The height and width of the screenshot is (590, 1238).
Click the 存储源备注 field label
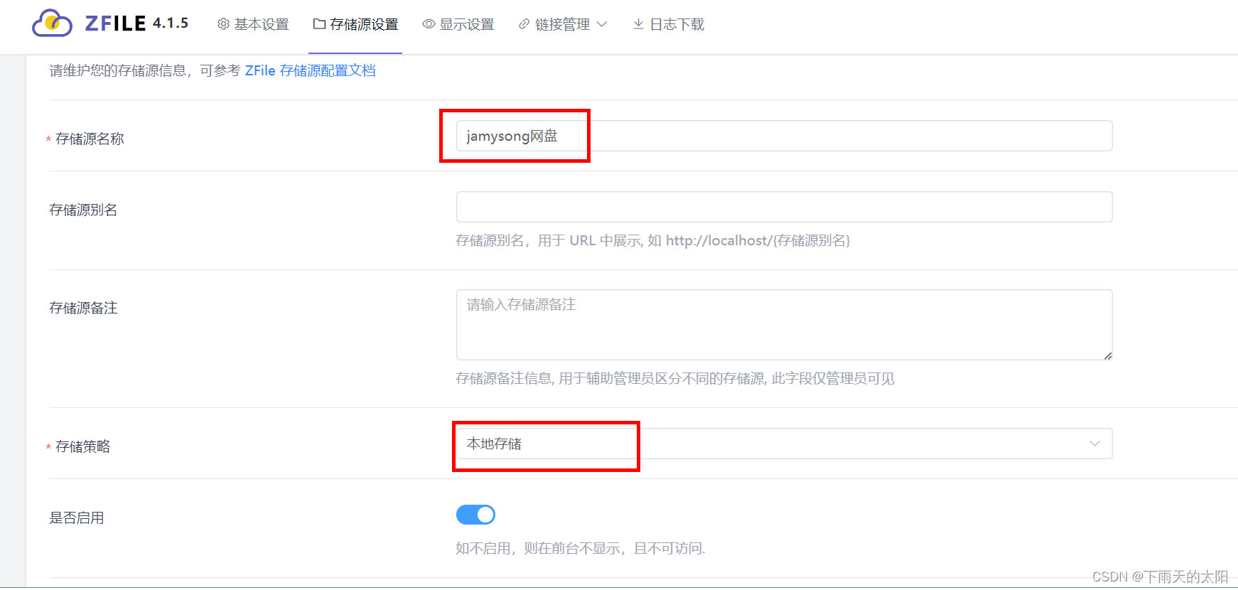click(x=83, y=308)
